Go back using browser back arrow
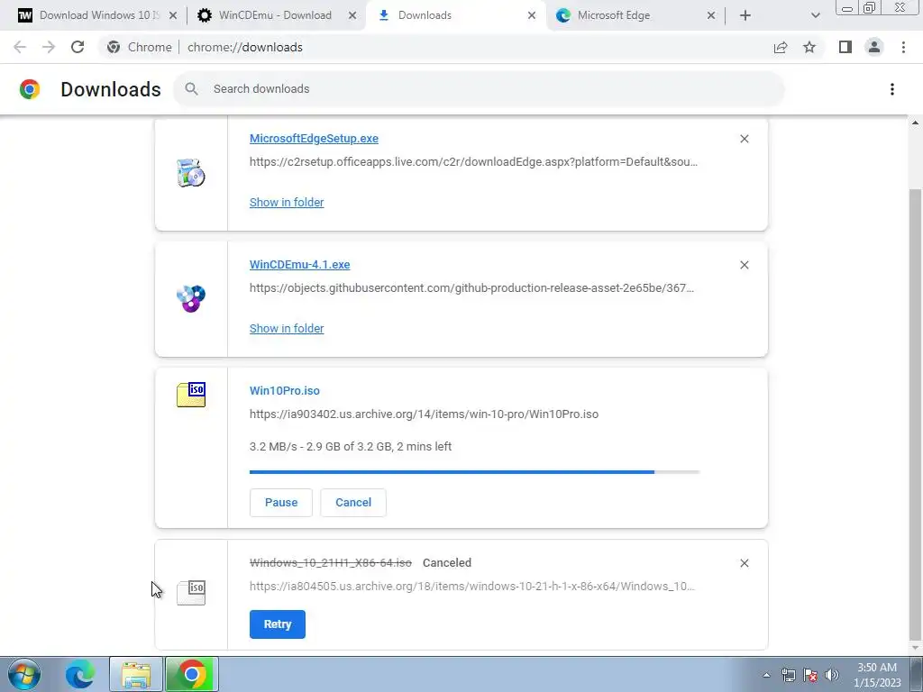 (x=20, y=47)
